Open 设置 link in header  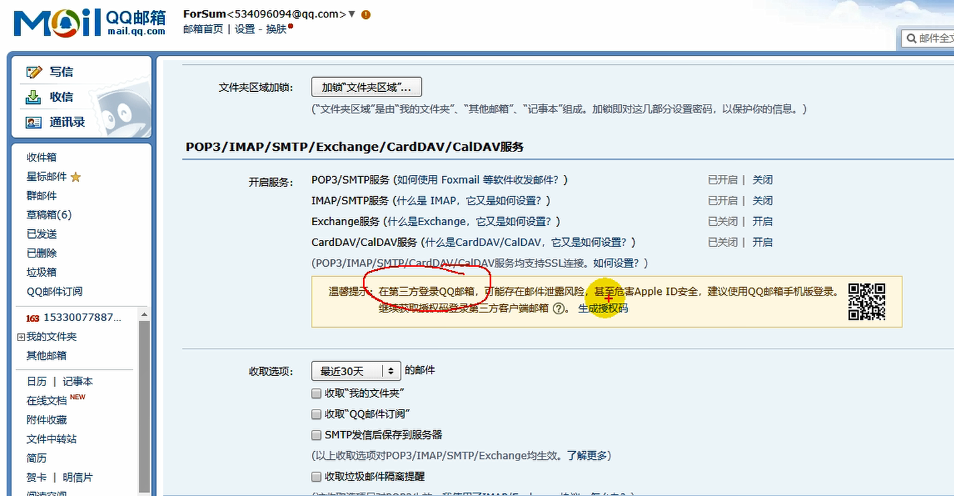[245, 29]
